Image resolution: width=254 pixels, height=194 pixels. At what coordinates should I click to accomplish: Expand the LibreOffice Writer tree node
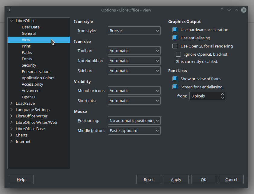coord(11,116)
